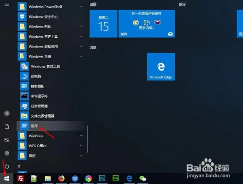
Task: Click the X letter section header
Action: tap(19, 166)
